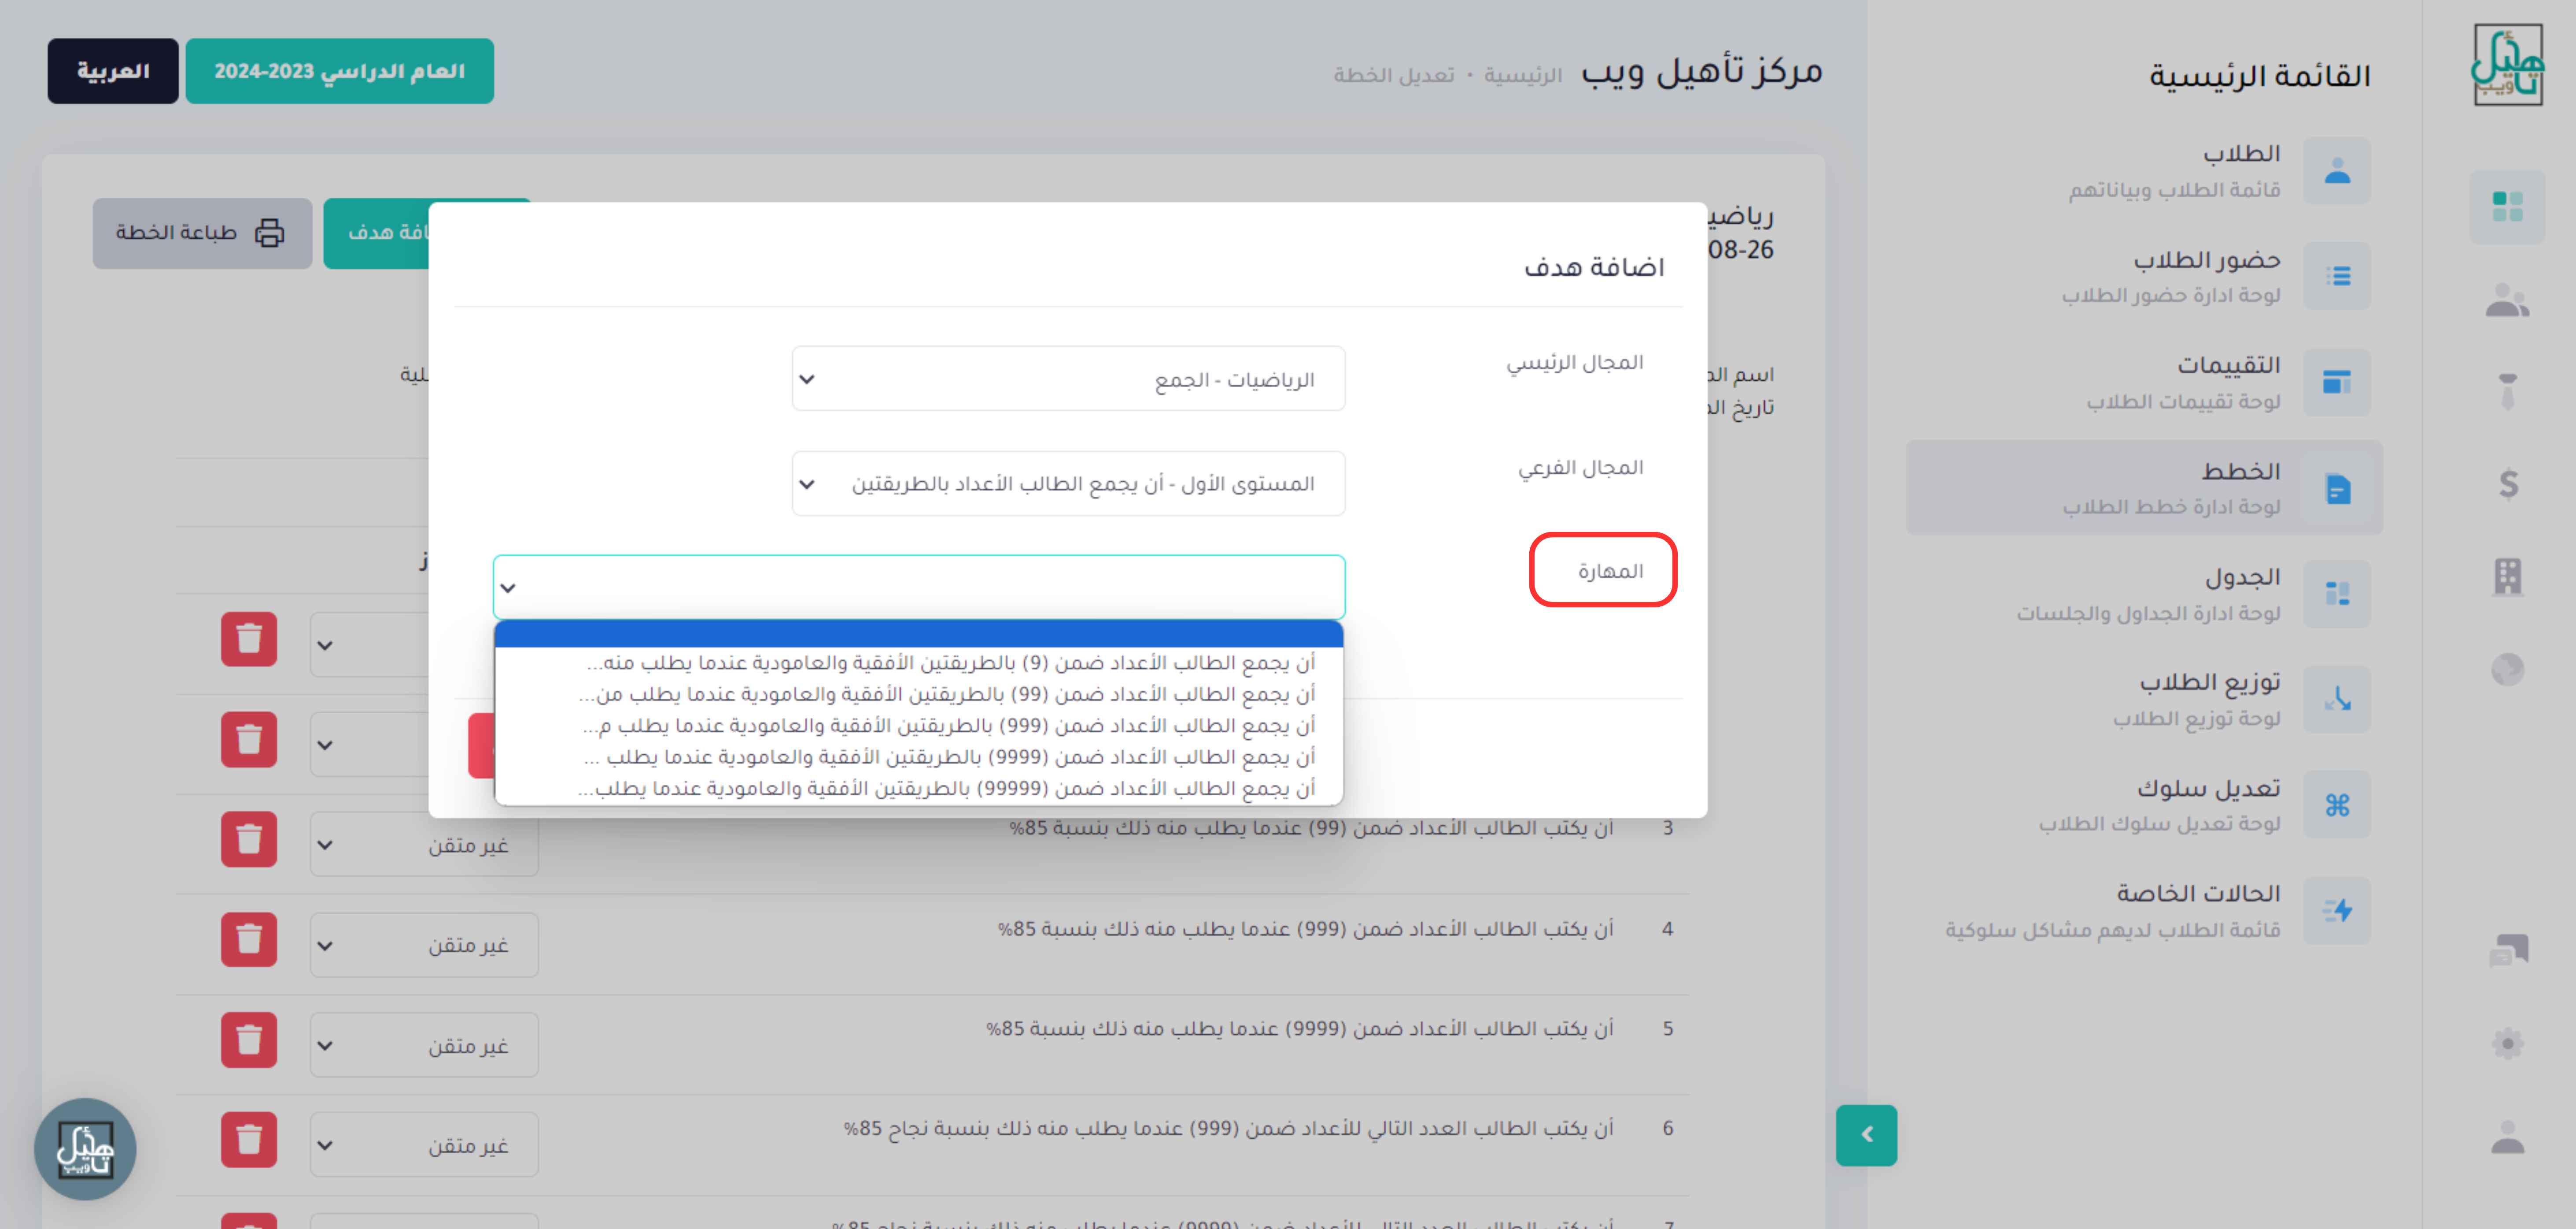Collapse the sidebar with teal chevron button

tap(1866, 1135)
